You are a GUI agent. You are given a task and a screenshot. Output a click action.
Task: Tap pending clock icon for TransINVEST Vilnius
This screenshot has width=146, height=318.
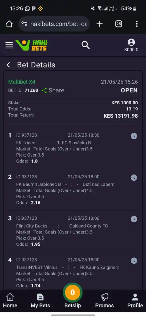point(134,261)
